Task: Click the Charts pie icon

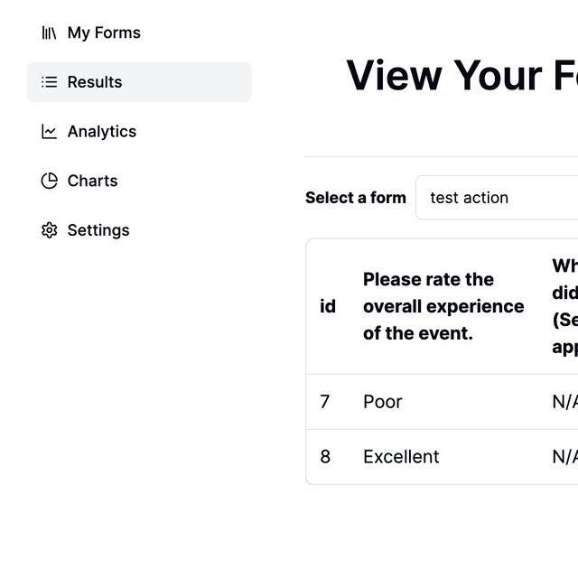Action: pos(49,181)
